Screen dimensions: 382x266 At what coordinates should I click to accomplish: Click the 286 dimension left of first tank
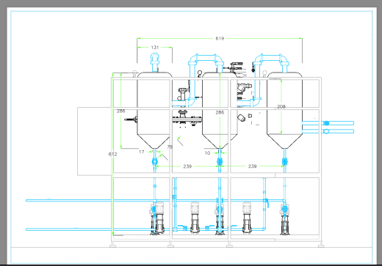(121, 111)
